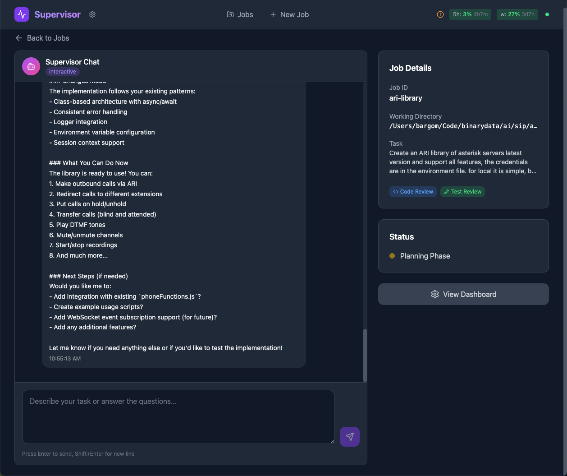Click the yellow Planning Phase status dot

tap(393, 256)
